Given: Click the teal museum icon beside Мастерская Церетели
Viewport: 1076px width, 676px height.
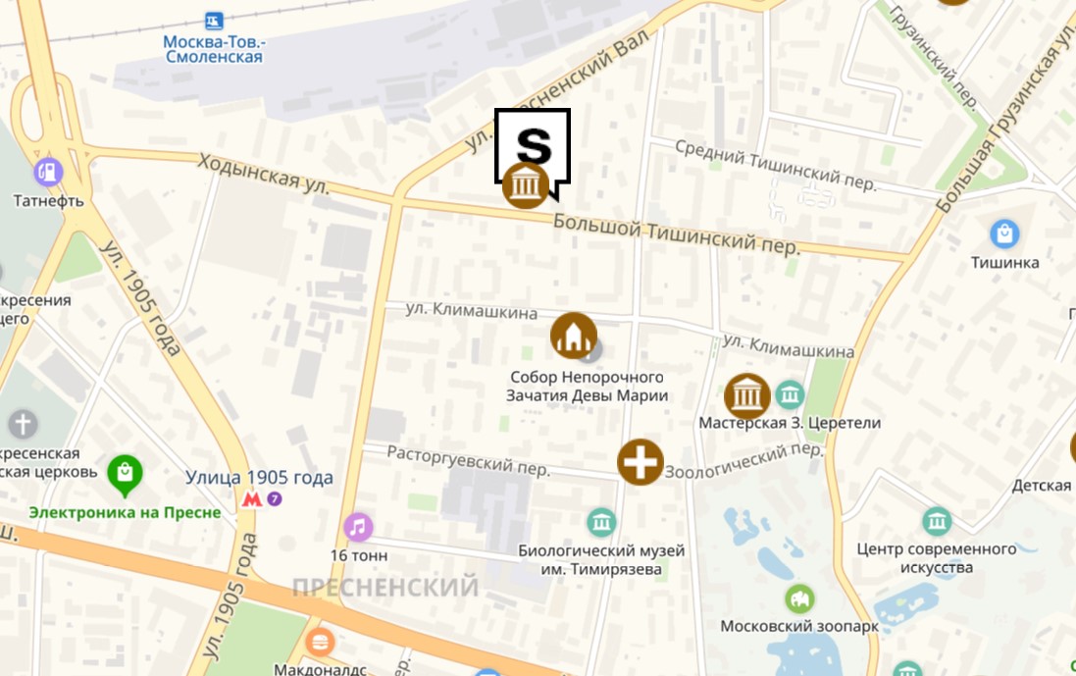Looking at the screenshot, I should tap(790, 394).
